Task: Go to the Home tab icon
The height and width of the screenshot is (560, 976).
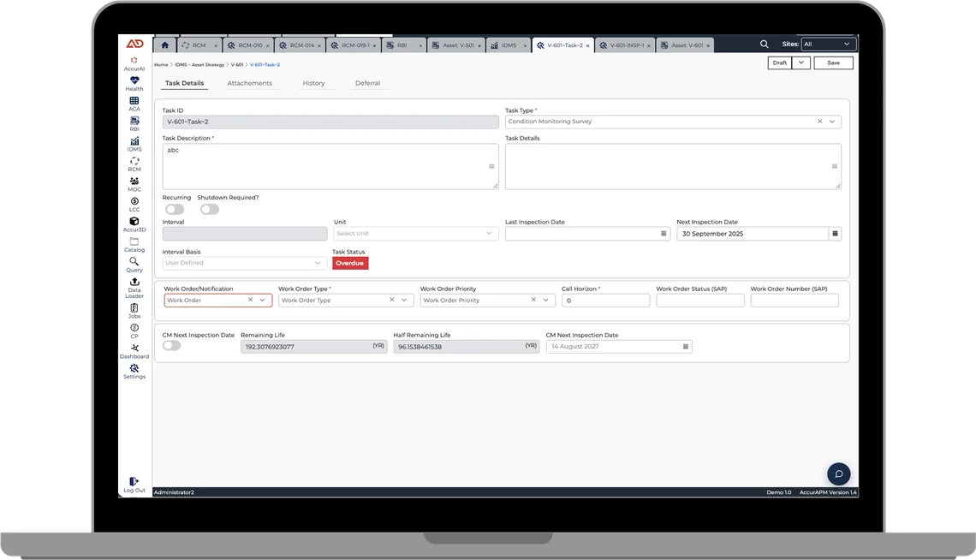Action: (x=164, y=45)
